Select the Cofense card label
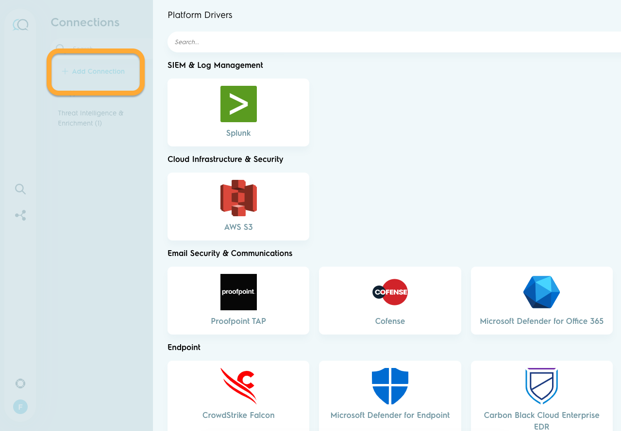621x431 pixels. point(390,321)
